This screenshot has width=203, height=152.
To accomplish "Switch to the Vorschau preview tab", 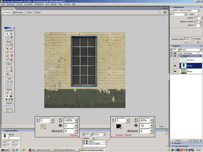I will [18, 12].
